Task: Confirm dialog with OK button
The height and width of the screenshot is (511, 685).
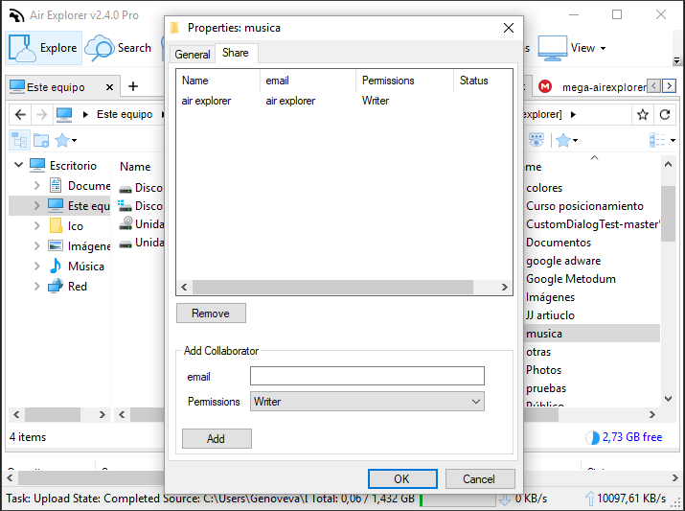Action: pos(402,479)
